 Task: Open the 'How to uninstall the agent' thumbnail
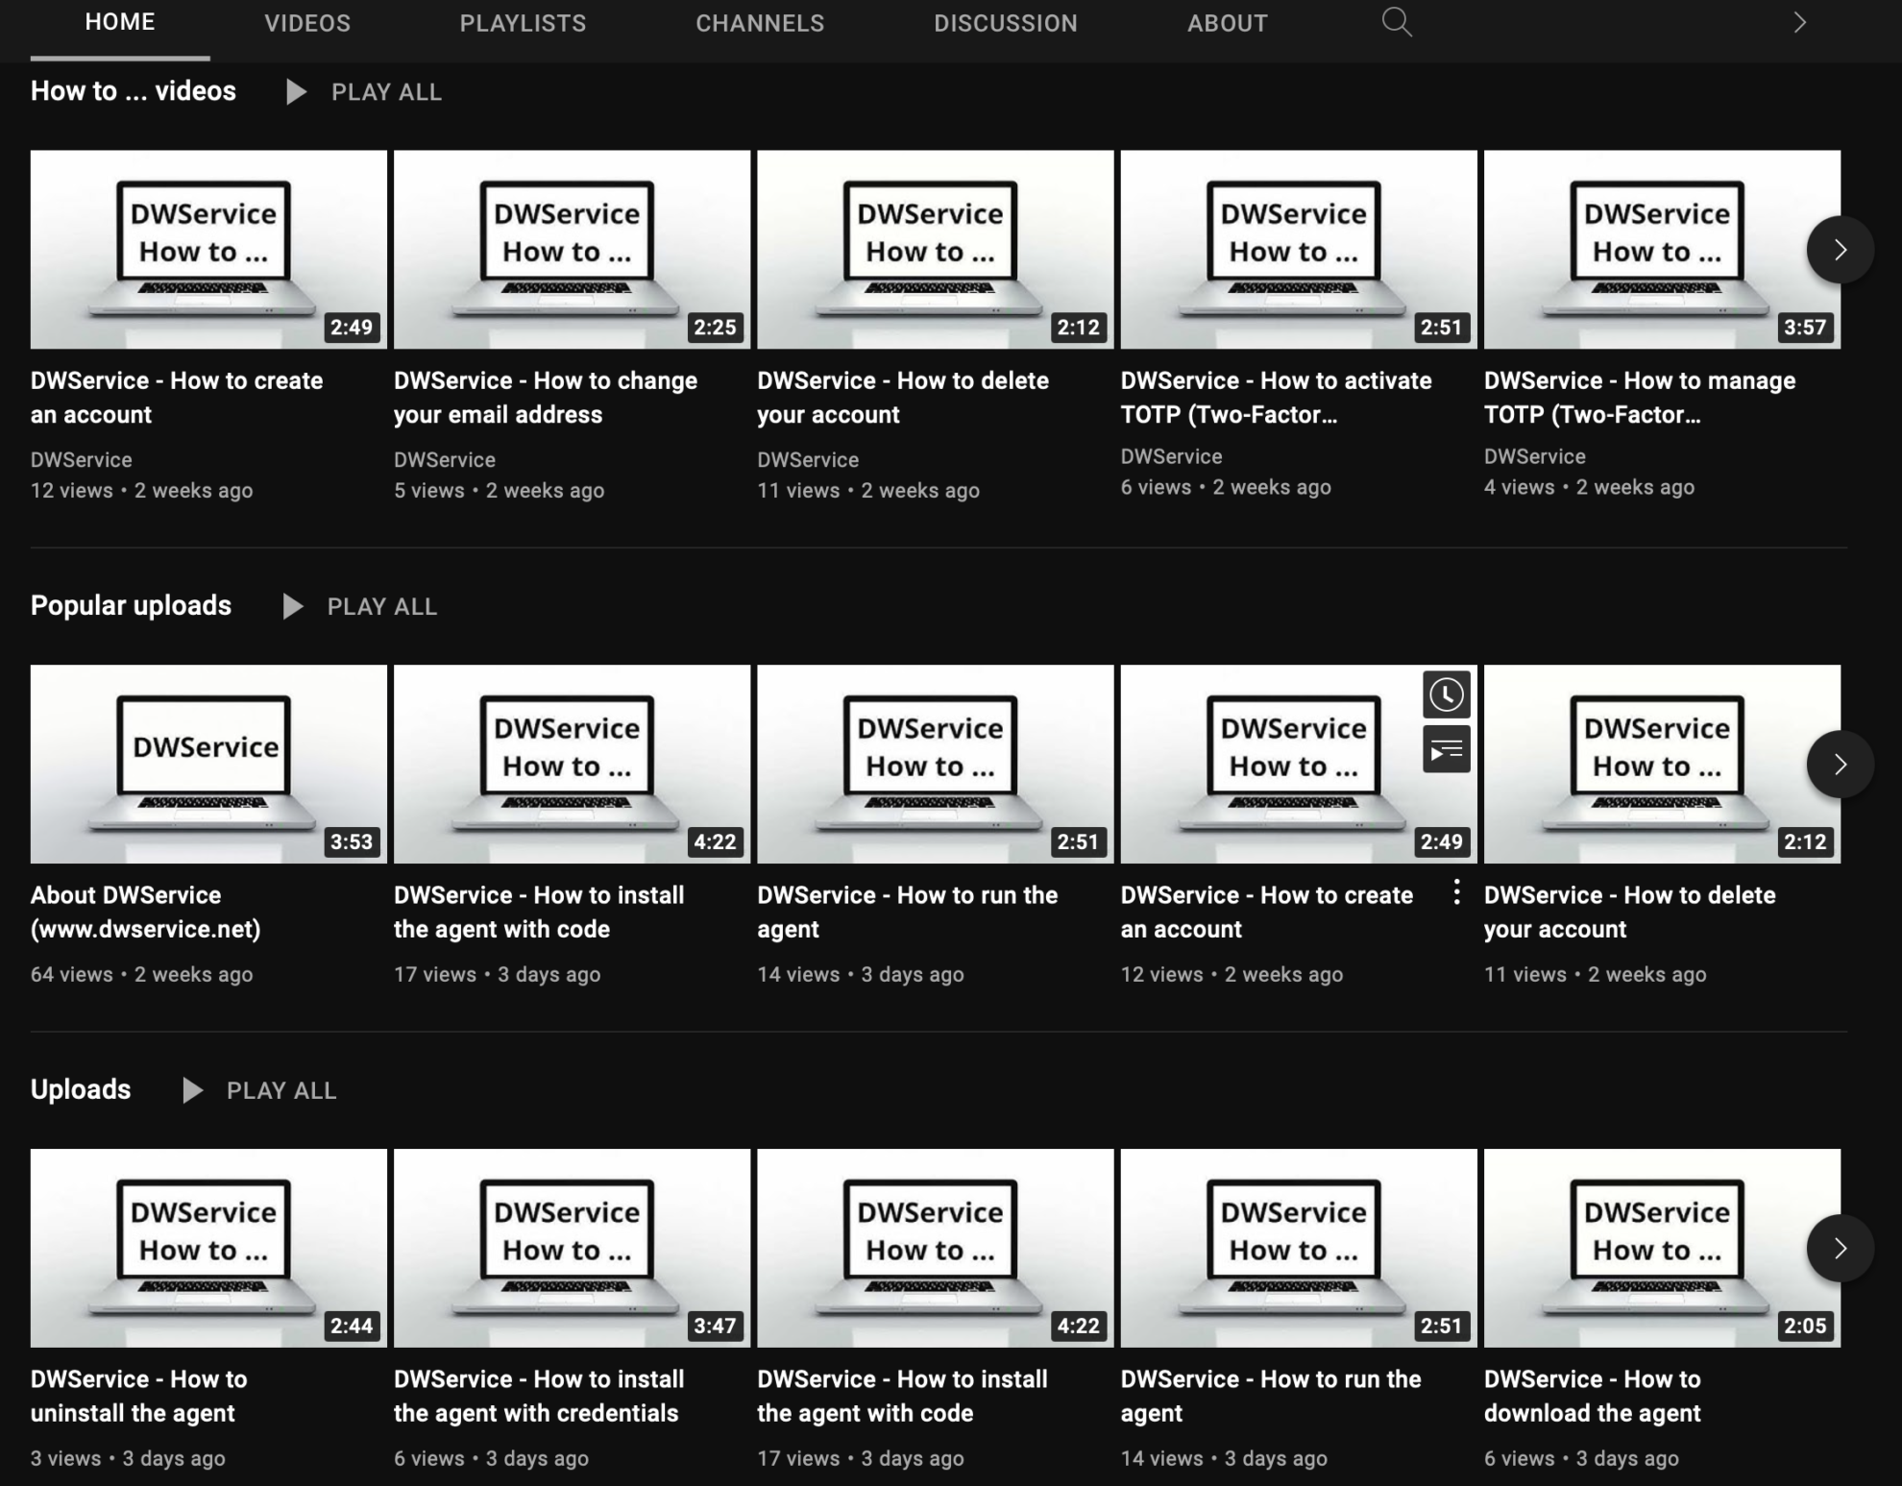(207, 1248)
